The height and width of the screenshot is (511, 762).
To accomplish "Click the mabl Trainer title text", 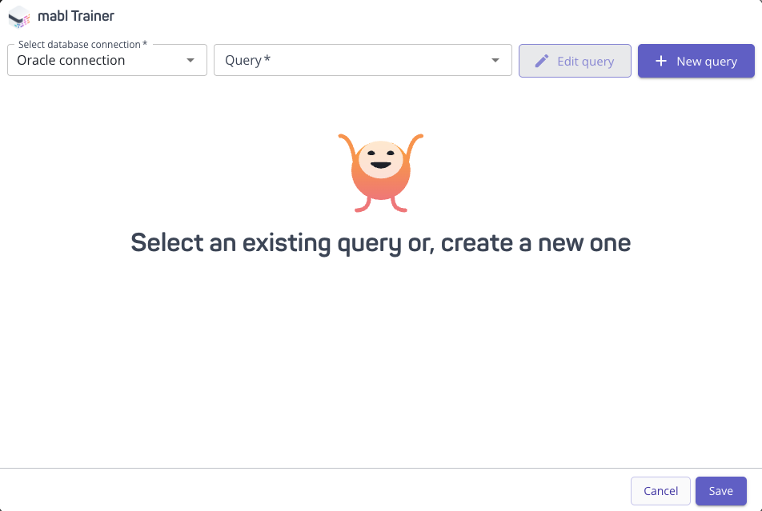I will [76, 16].
